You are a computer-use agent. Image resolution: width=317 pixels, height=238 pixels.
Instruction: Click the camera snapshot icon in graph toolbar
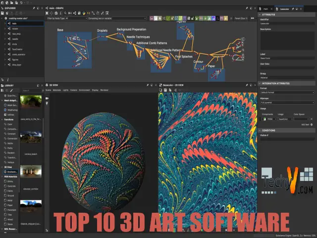pyautogui.click(x=56, y=13)
